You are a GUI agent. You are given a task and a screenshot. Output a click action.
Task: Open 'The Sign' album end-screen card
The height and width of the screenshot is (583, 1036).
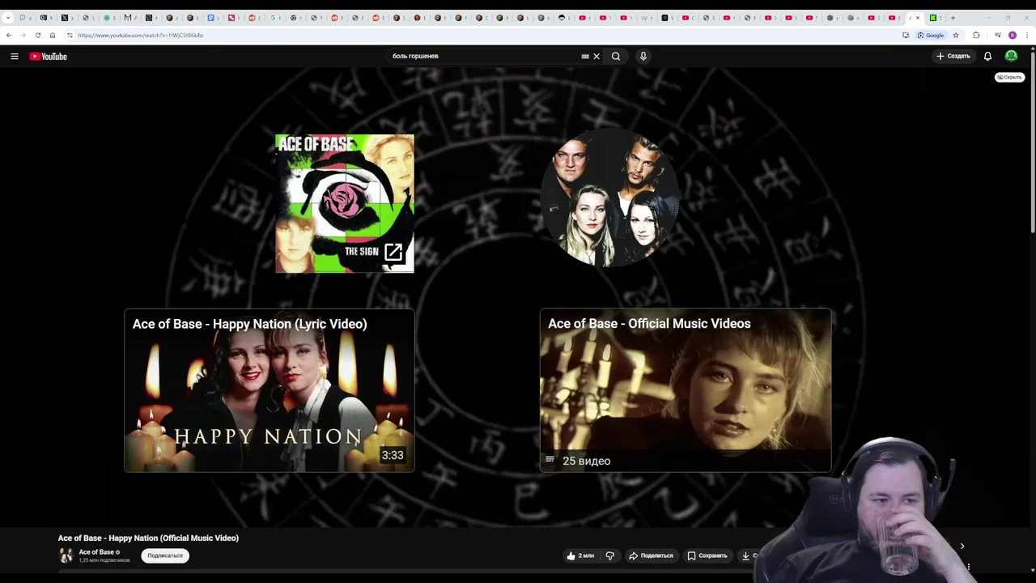pos(345,203)
